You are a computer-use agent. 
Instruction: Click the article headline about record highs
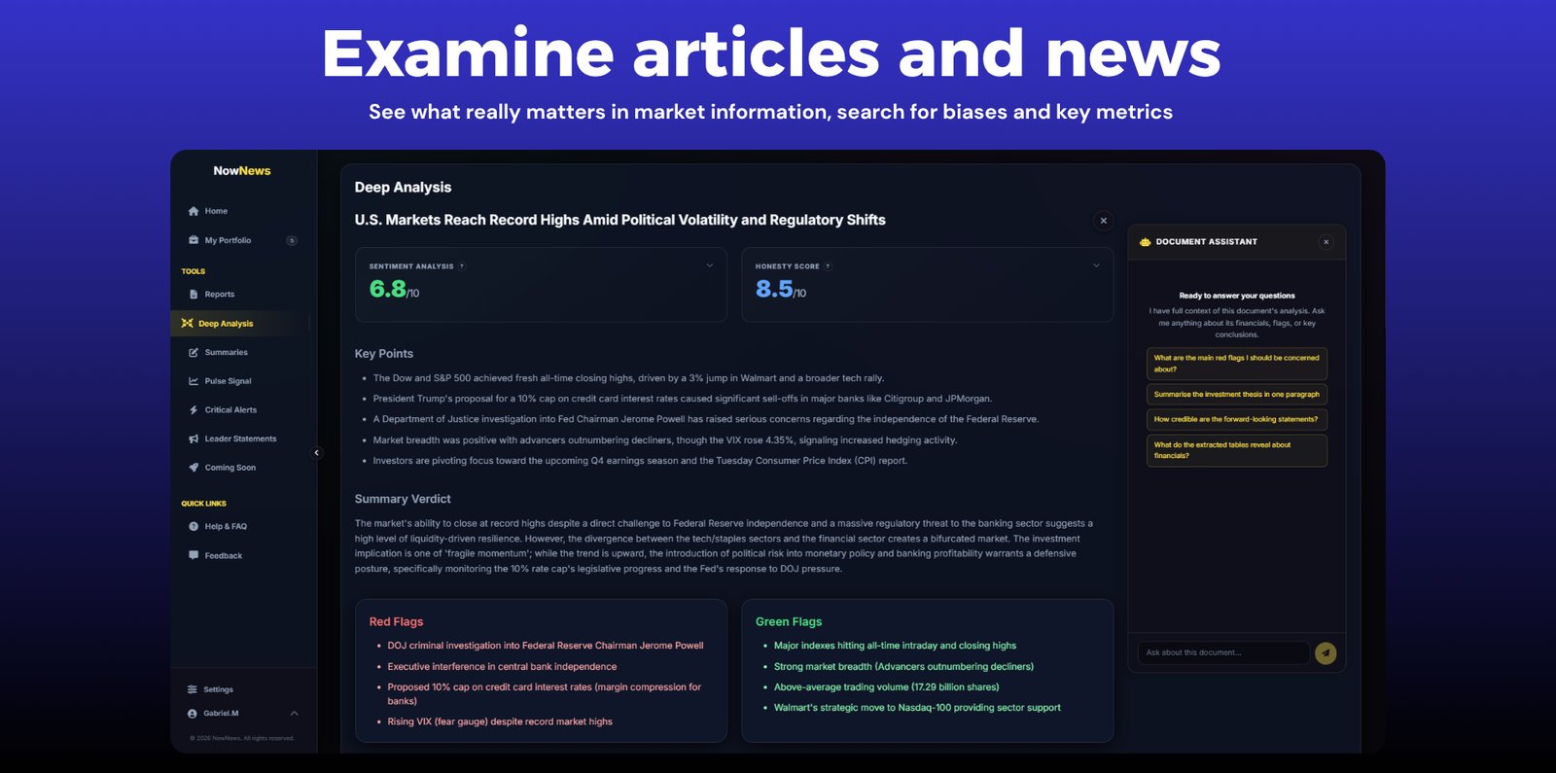pyautogui.click(x=620, y=221)
